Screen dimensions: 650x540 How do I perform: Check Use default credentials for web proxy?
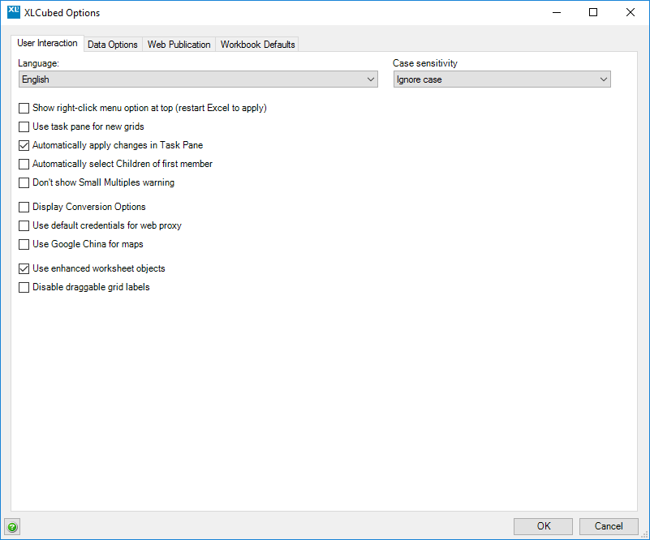point(24,225)
